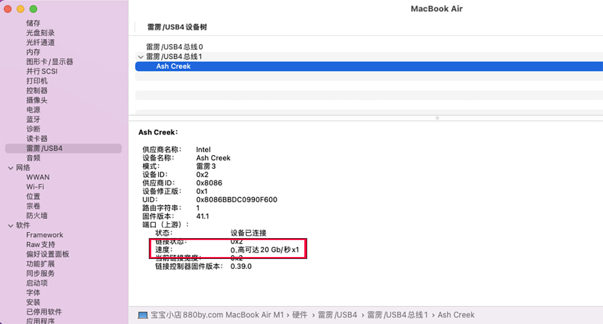The height and width of the screenshot is (324, 603).
Task: Open 图形卡/显示器 in the sidebar
Action: [49, 62]
